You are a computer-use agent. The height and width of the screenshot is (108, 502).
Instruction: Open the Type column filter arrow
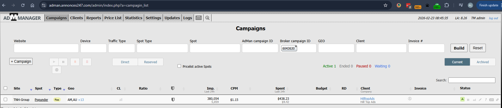click(x=64, y=90)
